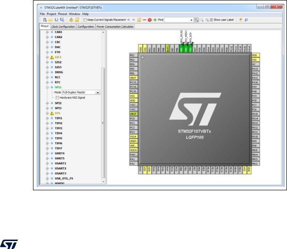Click the yellow pinout icon before the minus
287x249 pixels.
pyautogui.click(x=139, y=20)
